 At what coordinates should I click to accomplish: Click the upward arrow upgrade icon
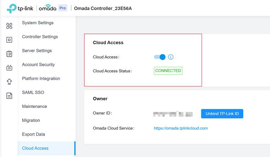9,82
